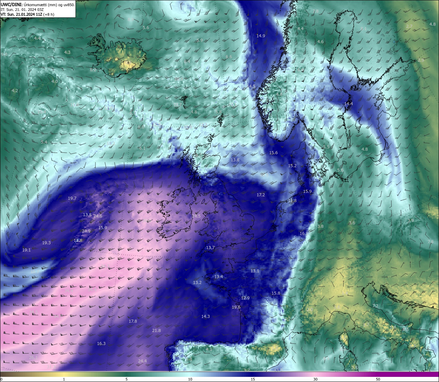
Task: Click the 16.3 value on the map
Action: tap(101, 344)
